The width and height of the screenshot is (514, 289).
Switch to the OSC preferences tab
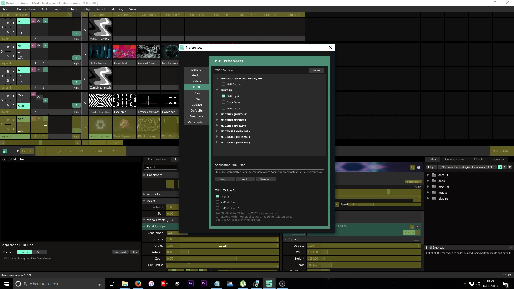point(196,93)
